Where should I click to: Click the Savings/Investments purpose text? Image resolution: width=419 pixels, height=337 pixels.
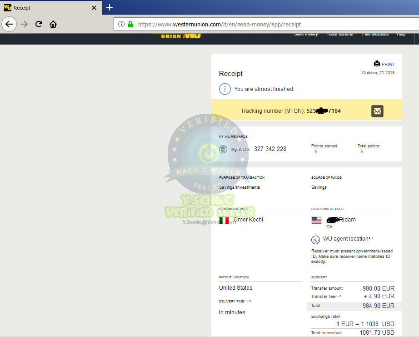coord(239,187)
